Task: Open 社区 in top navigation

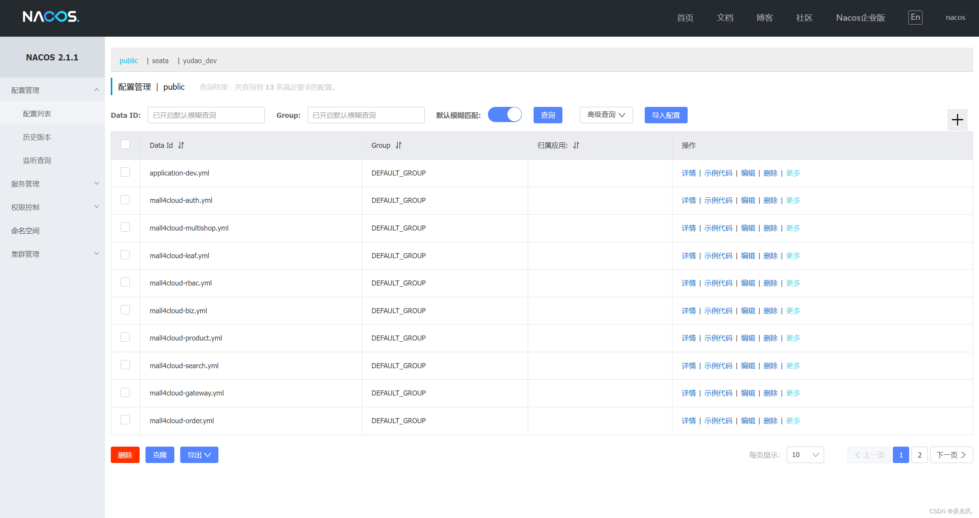Action: pyautogui.click(x=804, y=18)
